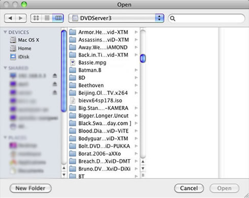Click sidebar scroll up arrow
This screenshot has height=198, width=249.
(x=64, y=168)
